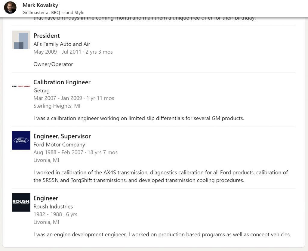This screenshot has height=251, width=308.
Task: Open the President job title
Action: click(x=47, y=36)
